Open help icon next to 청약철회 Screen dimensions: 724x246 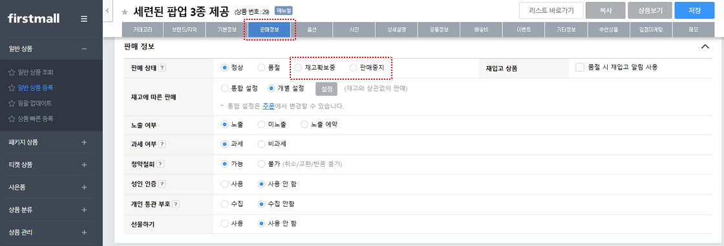coord(160,164)
